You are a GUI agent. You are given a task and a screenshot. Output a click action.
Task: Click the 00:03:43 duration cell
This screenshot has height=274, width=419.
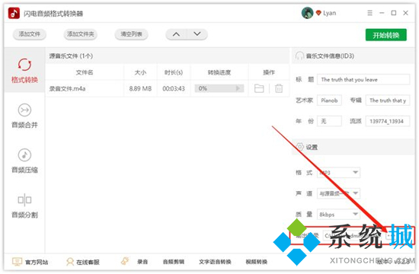click(x=174, y=88)
